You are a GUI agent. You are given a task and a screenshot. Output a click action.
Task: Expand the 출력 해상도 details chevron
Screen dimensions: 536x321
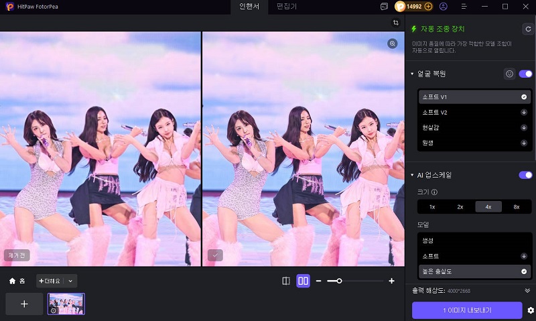coord(527,290)
